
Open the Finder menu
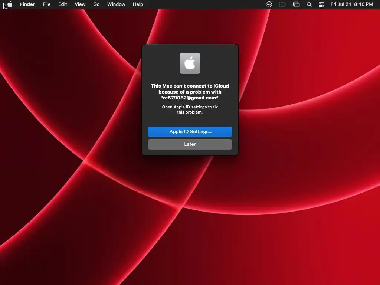(27, 4)
